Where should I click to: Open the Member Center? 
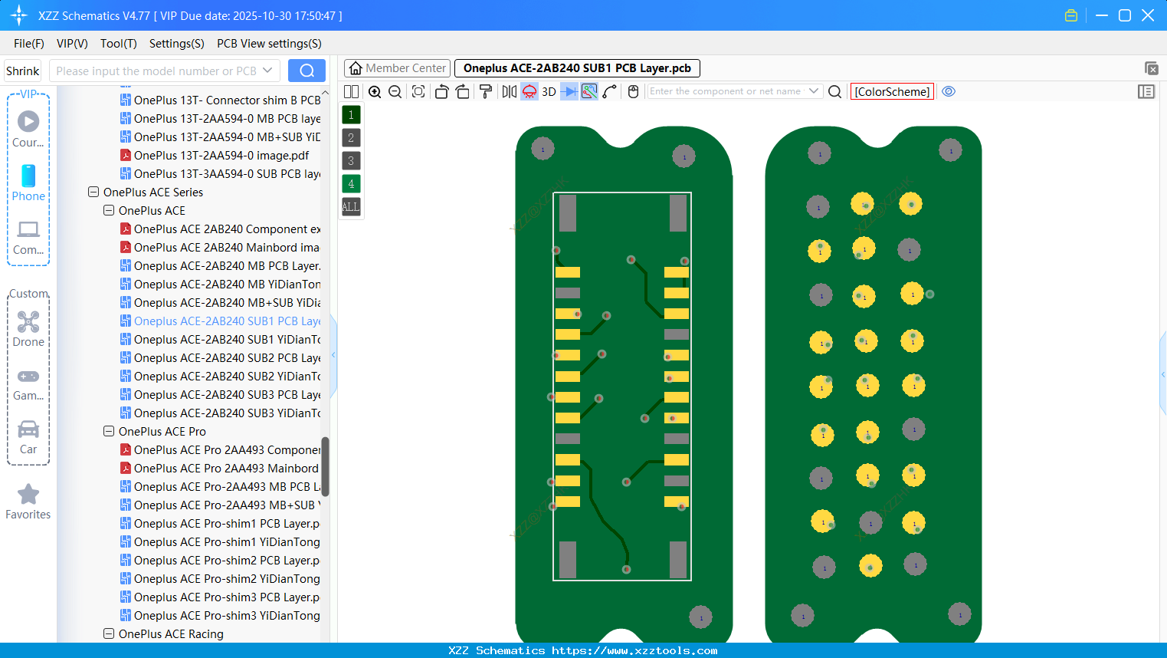pyautogui.click(x=396, y=67)
